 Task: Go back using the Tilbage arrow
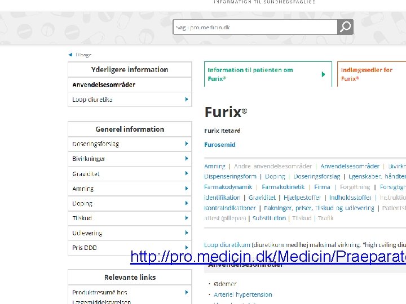[x=70, y=55]
